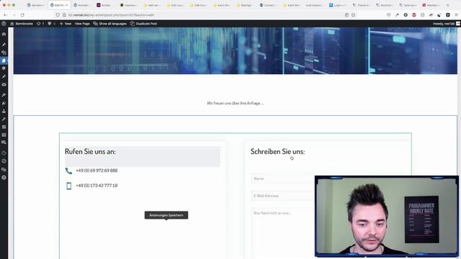Open the Posts pin icon in sidebar
461x259 pixels.
(4, 45)
